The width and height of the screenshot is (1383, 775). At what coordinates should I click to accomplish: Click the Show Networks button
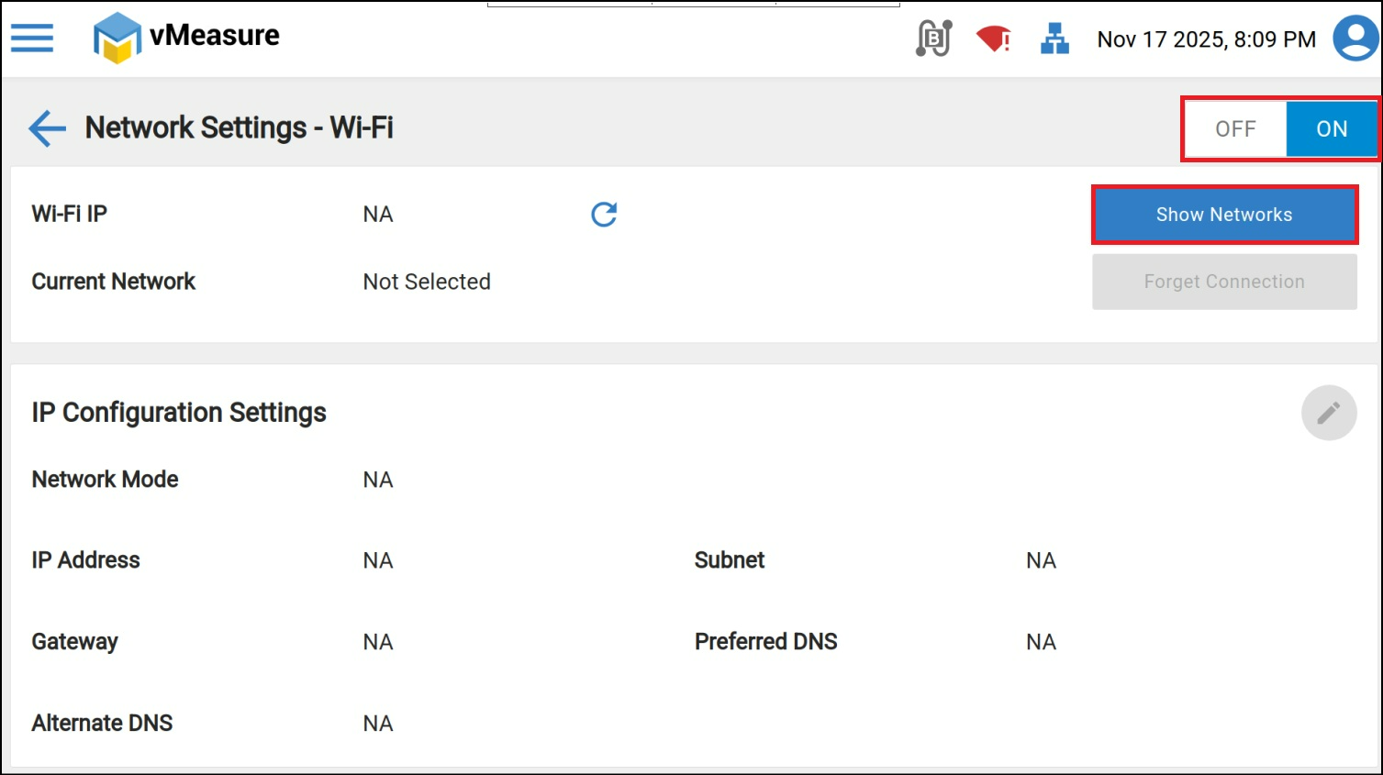point(1224,215)
